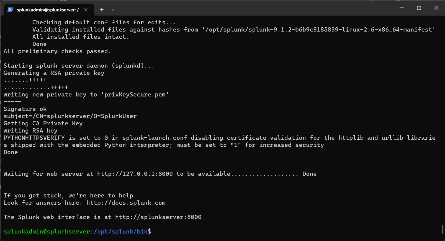The height and width of the screenshot is (241, 445).
Task: Select the splunkadmin@splunkserver tab title
Action: tap(48, 10)
